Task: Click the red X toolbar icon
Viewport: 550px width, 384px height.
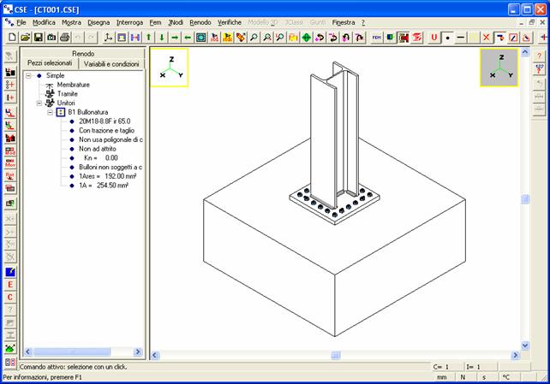Action: point(487,38)
